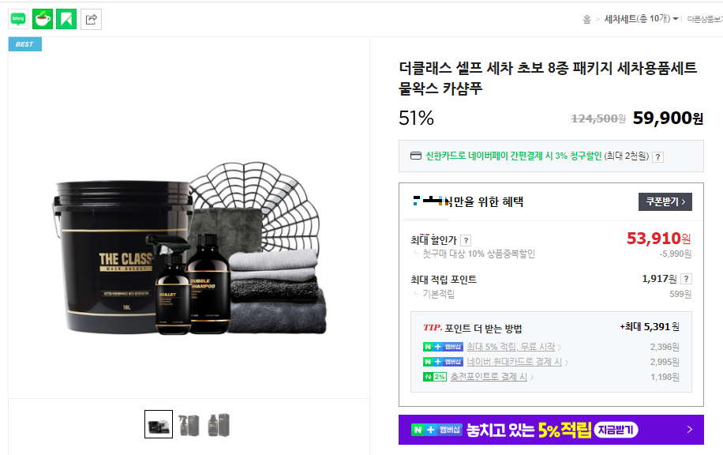Click the credit card icon in 신한카드 banner
This screenshot has width=723, height=455.
point(415,156)
